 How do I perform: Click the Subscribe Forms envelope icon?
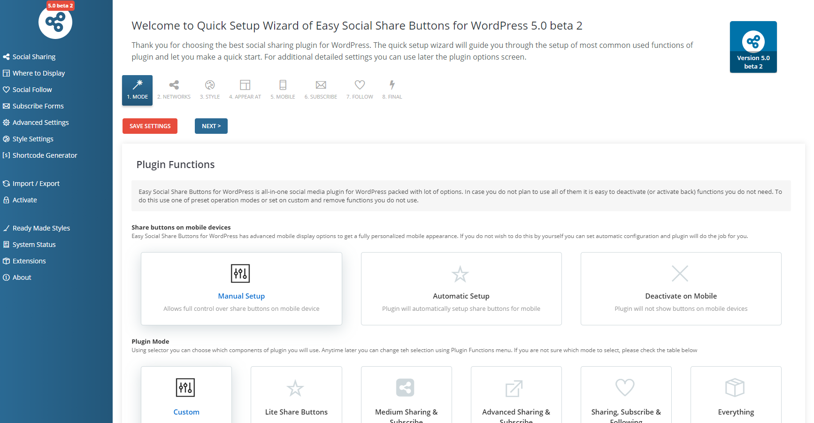(6, 106)
